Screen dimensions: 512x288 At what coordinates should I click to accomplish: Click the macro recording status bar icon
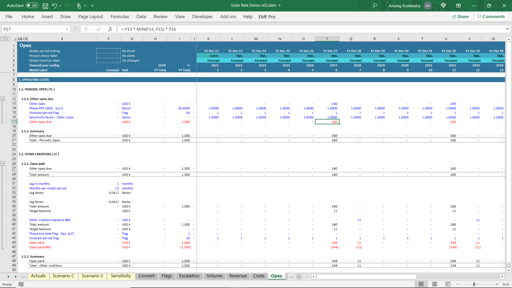click(x=21, y=284)
